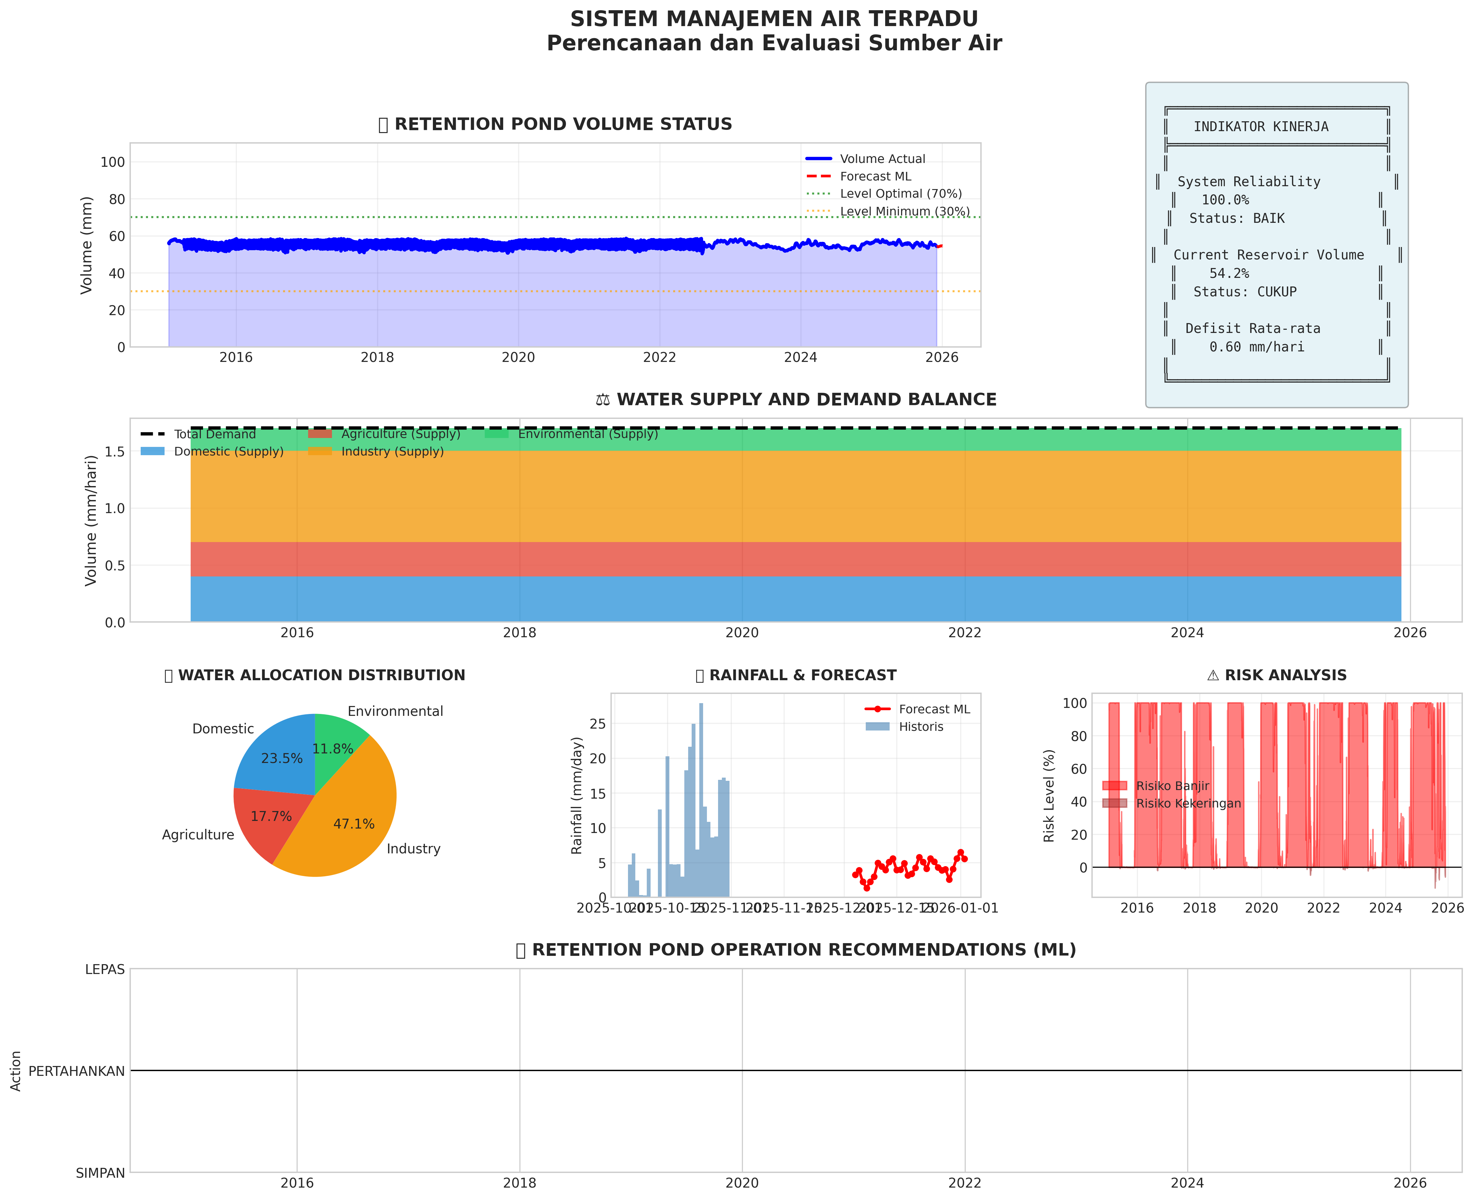The width and height of the screenshot is (1474, 1200).
Task: Click Agriculture (Supply) legend swatch
Action: (319, 434)
